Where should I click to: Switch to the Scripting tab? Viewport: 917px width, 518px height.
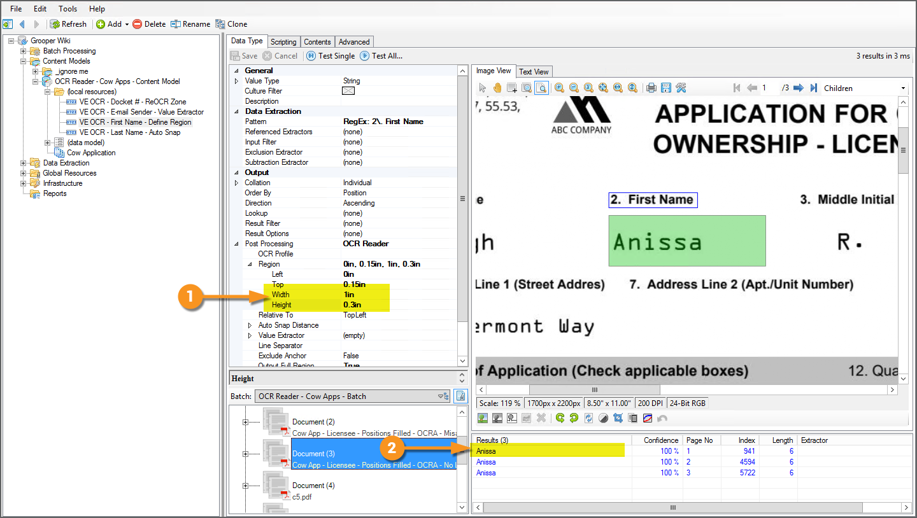tap(283, 42)
